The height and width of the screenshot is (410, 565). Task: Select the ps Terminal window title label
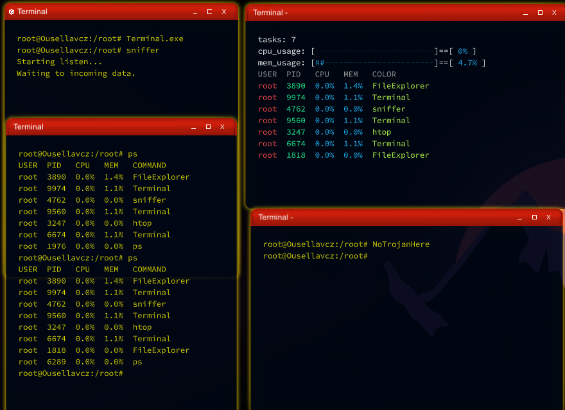[28, 126]
